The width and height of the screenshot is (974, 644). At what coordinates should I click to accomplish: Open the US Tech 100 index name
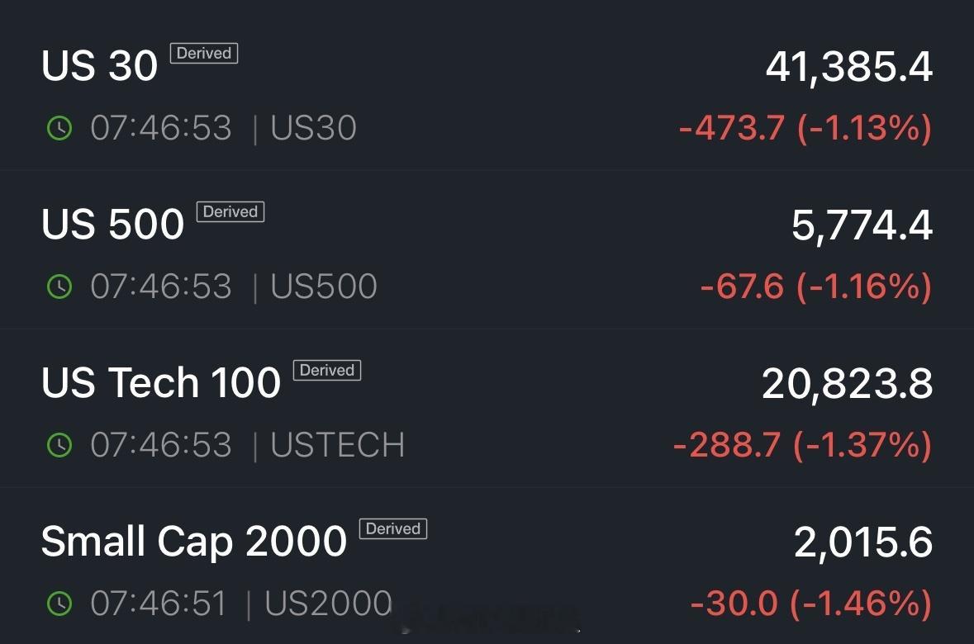(161, 382)
